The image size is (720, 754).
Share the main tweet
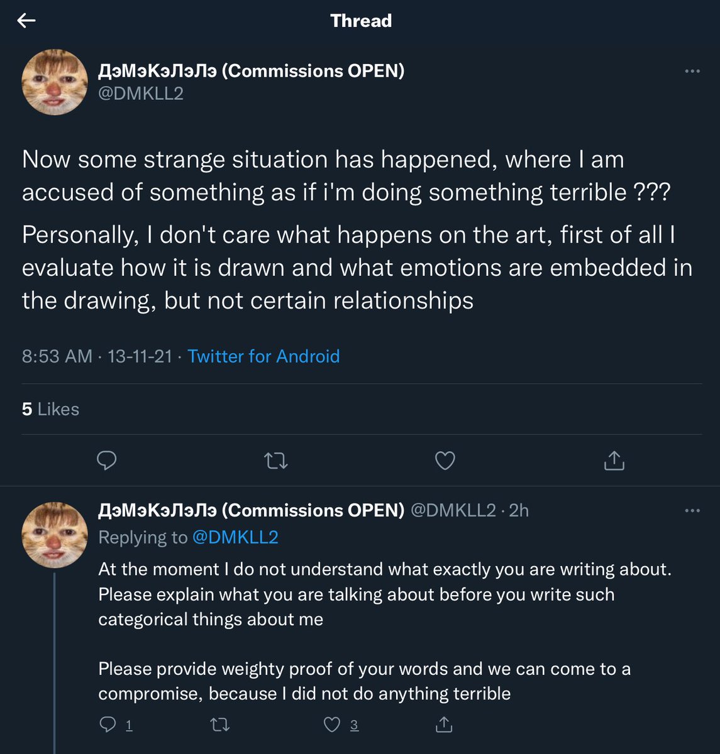[x=614, y=461]
